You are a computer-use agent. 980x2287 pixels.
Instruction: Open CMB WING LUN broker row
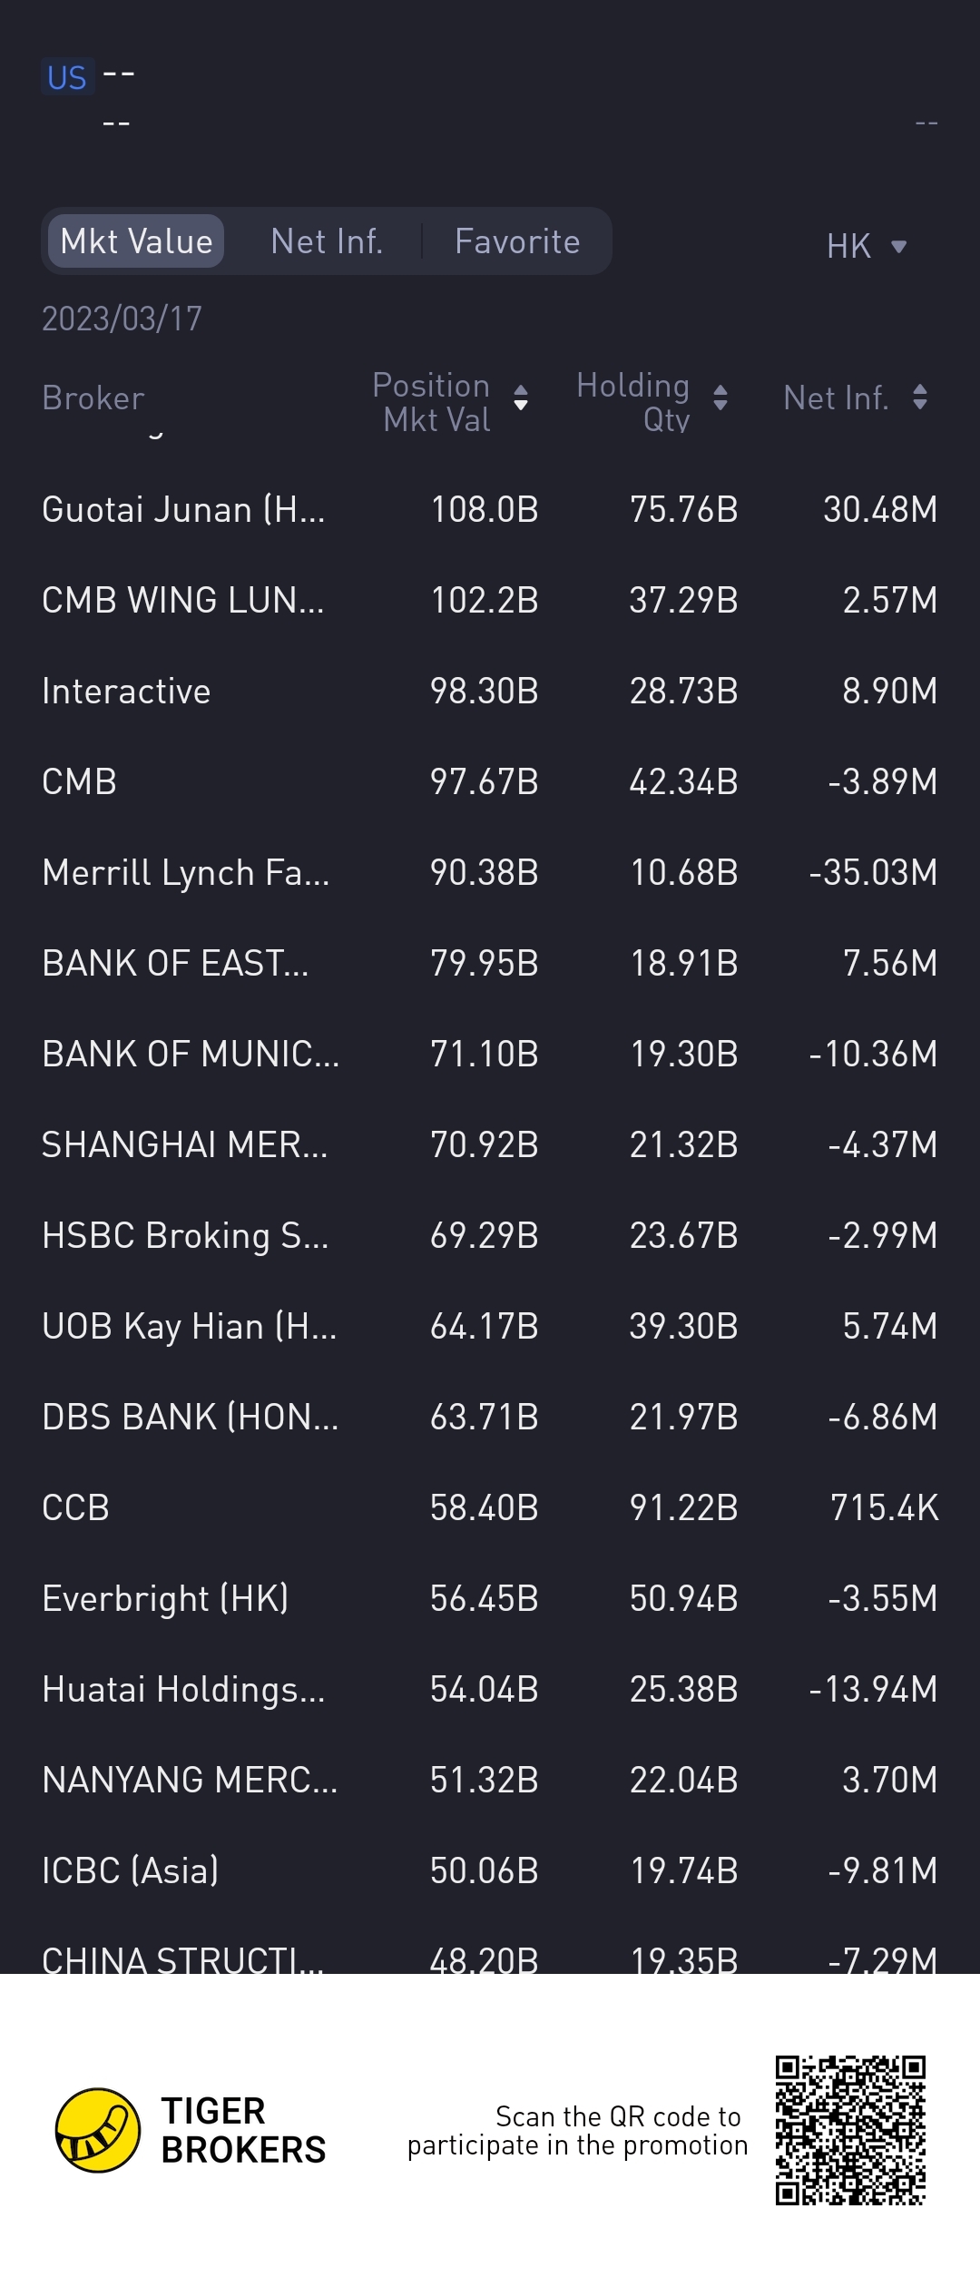[x=490, y=600]
